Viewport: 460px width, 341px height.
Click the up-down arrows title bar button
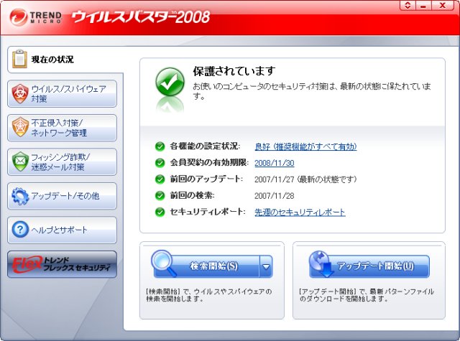408,5
